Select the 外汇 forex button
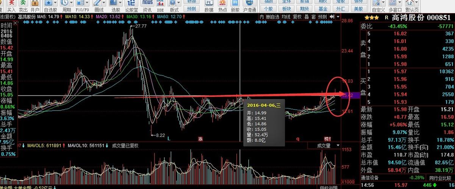Image resolution: width=455 pixels, height=189 pixels. [341, 9]
